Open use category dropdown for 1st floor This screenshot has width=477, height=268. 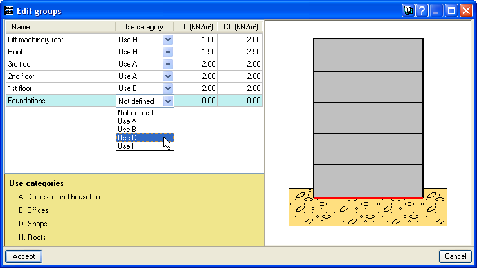[168, 88]
